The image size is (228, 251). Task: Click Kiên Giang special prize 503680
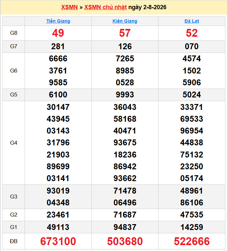pyautogui.click(x=125, y=241)
